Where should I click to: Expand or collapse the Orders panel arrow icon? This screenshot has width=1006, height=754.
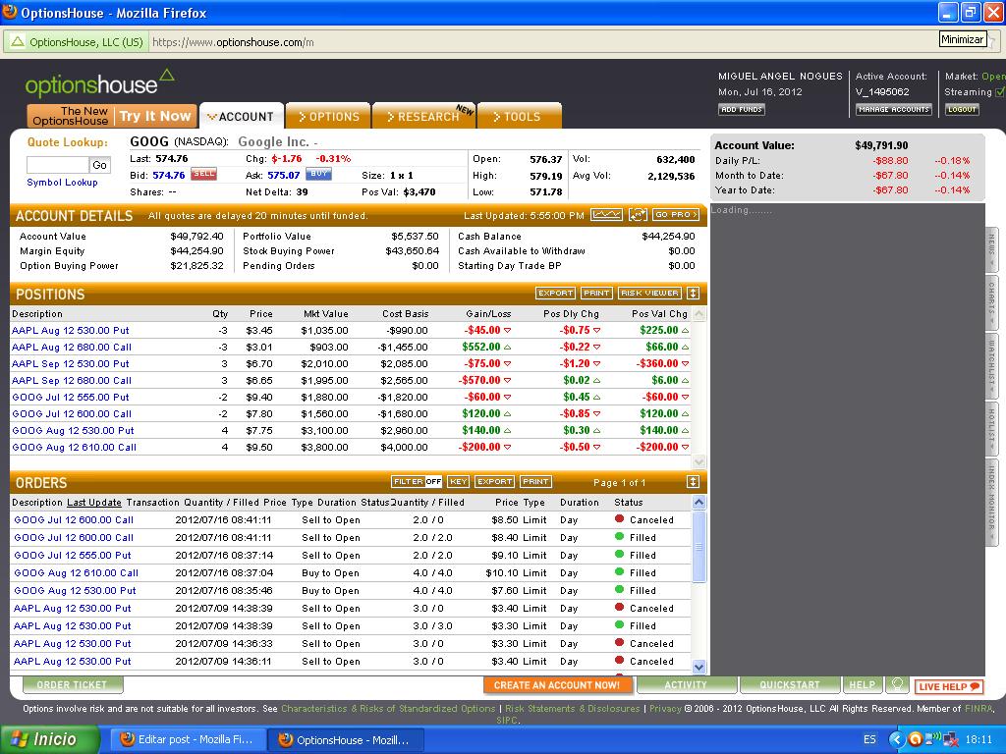click(x=693, y=481)
